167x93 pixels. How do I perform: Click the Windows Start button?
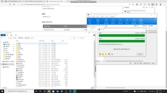coord(2,91)
